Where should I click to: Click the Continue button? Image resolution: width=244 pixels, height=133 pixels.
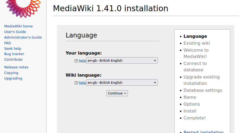(x=117, y=93)
